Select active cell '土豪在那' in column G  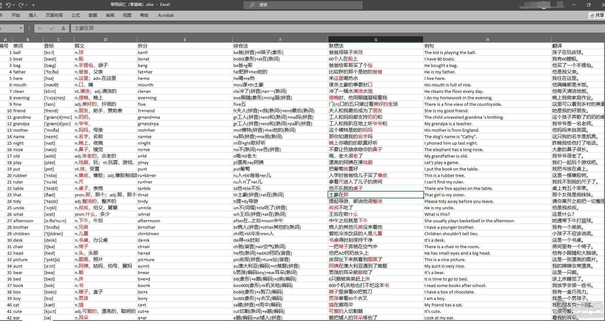pos(376,195)
